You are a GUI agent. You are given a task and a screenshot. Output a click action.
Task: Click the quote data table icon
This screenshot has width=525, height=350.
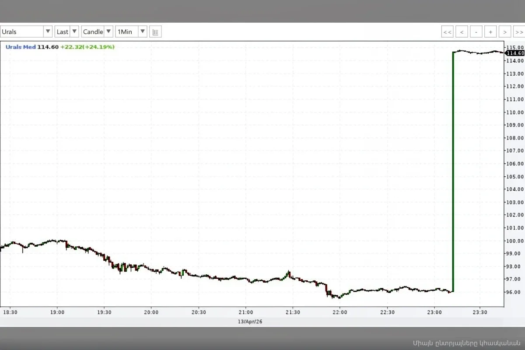[x=155, y=31]
